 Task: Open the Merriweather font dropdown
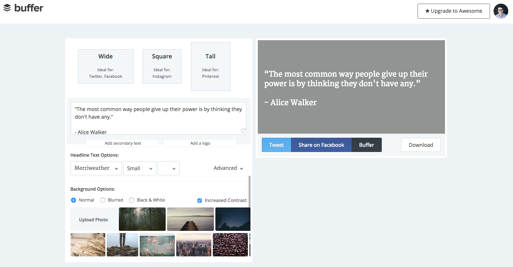click(96, 168)
